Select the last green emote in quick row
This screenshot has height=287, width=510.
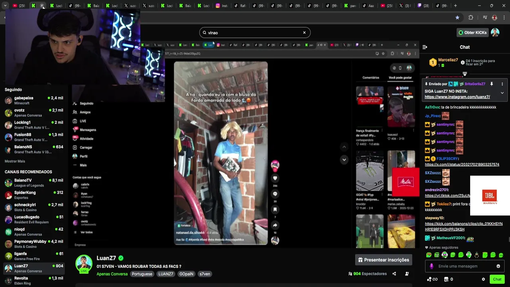pos(501,255)
